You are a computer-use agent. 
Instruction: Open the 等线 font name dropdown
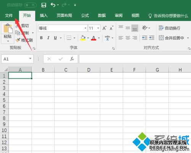(86, 28)
